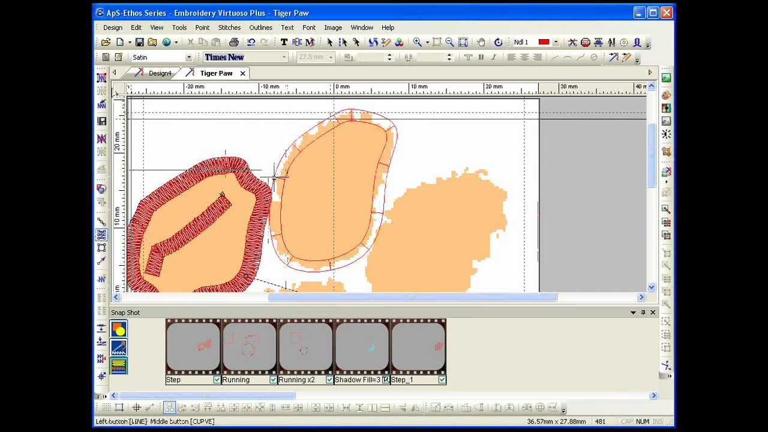Expand the New page icon dropdown arrow
The width and height of the screenshot is (768, 432).
coord(129,42)
